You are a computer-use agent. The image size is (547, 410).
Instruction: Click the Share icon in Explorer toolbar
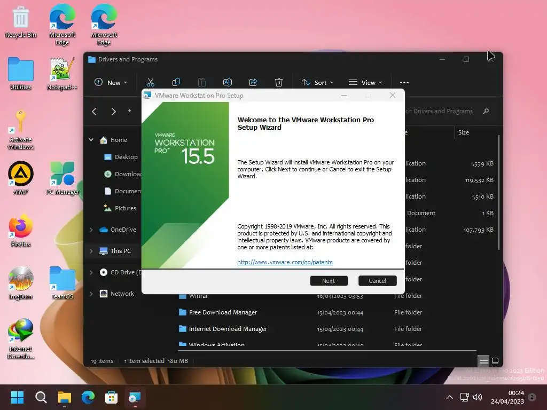(x=253, y=82)
